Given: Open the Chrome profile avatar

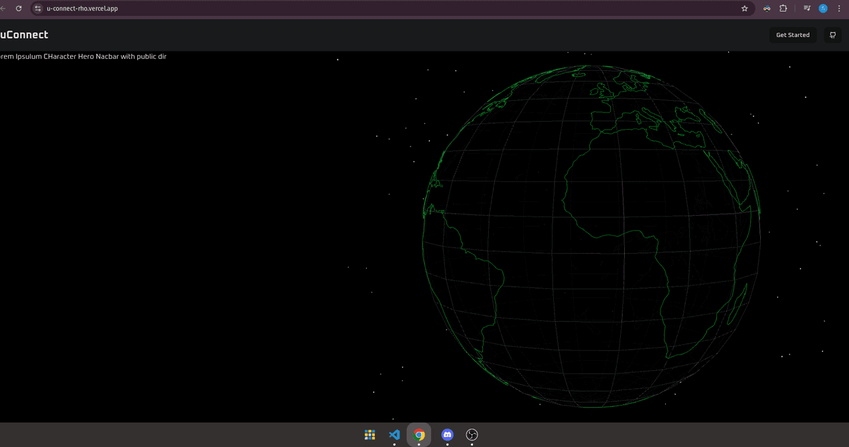Looking at the screenshot, I should click(x=823, y=9).
